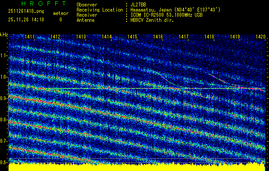
Task: Click the kHz axis unit label
Action: pyautogui.click(x=4, y=34)
